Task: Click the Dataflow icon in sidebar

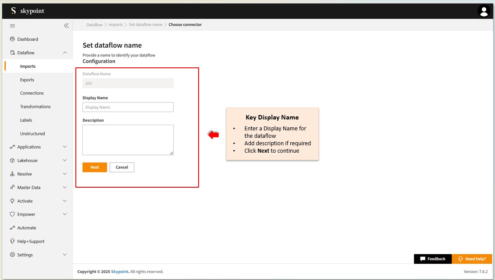Action: coord(12,53)
